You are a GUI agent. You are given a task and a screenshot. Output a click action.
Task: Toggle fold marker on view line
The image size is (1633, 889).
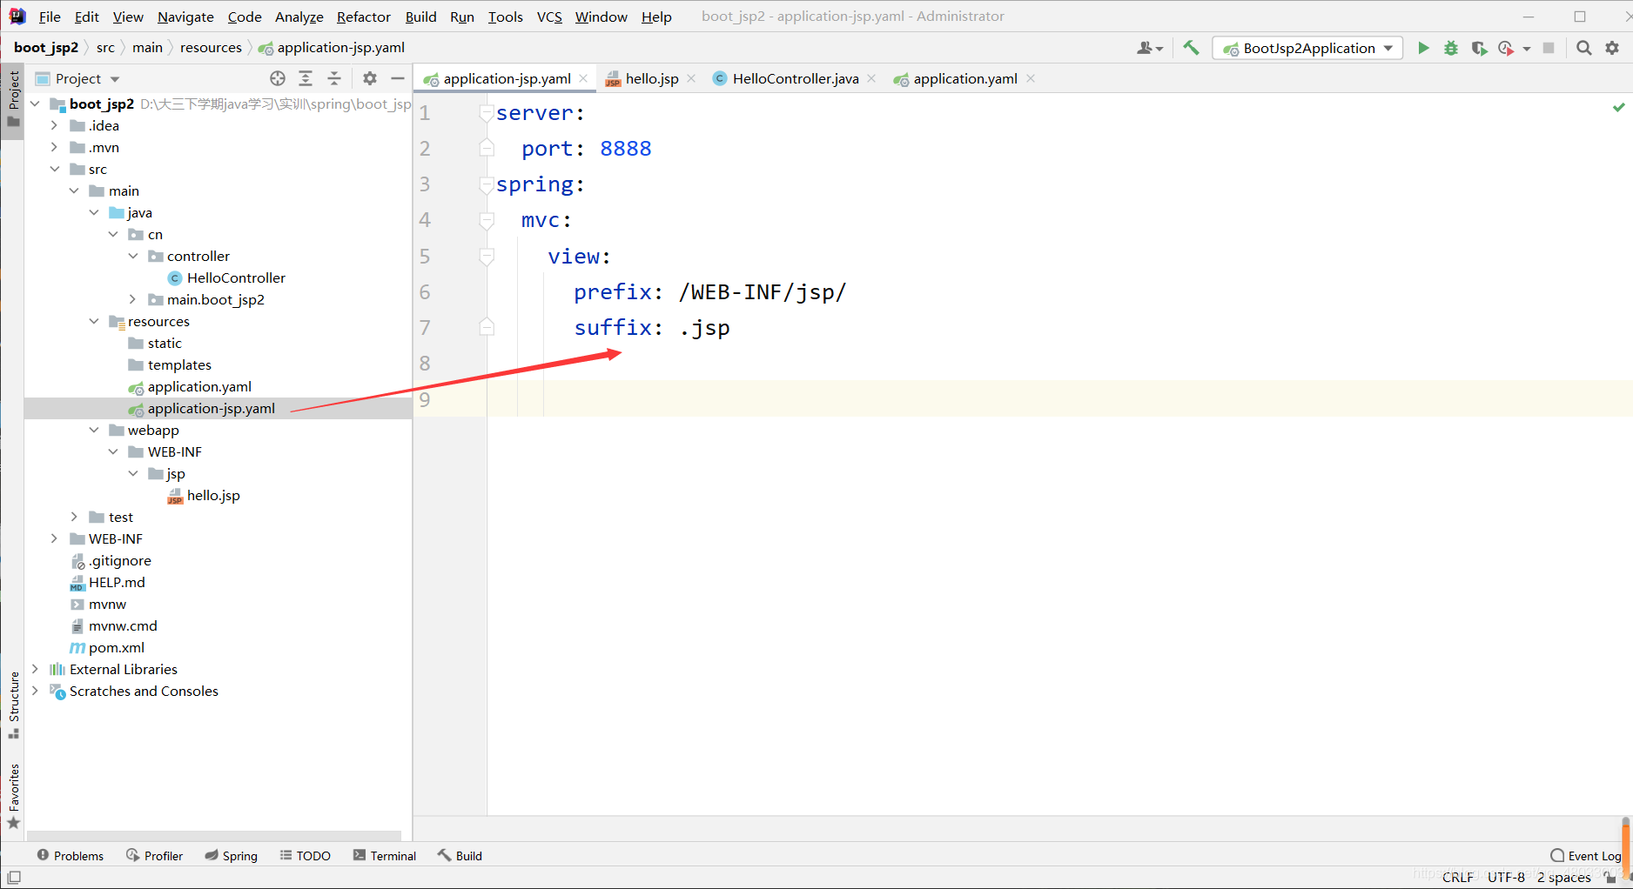[487, 256]
